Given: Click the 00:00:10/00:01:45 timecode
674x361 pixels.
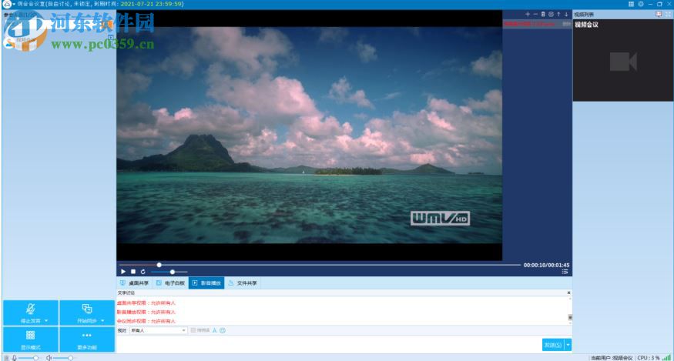Looking at the screenshot, I should [x=546, y=265].
